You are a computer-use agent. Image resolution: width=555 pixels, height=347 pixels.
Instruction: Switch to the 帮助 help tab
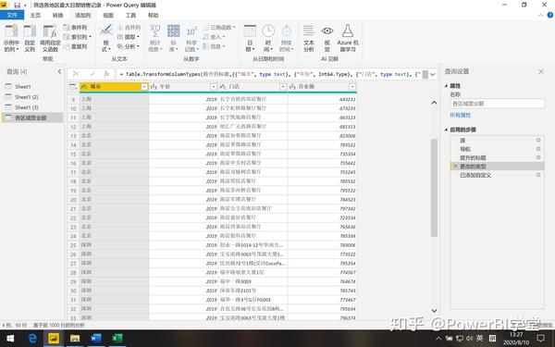(x=154, y=15)
